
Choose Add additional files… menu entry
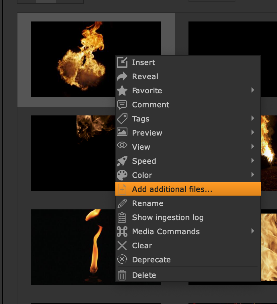172,189
